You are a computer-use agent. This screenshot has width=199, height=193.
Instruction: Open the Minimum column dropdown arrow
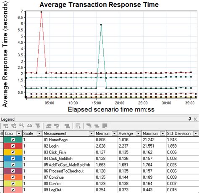pyautogui.click(x=114, y=133)
